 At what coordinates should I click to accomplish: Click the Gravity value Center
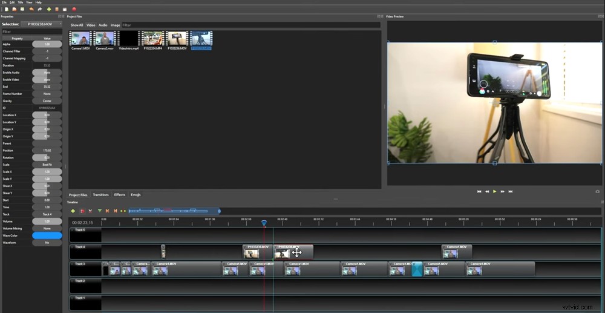pyautogui.click(x=47, y=100)
